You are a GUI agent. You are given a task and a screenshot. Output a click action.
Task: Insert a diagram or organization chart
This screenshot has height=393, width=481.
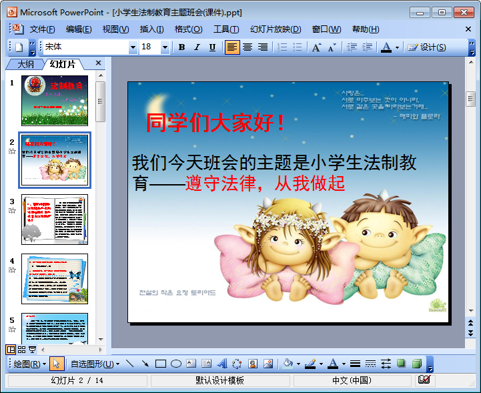click(237, 364)
